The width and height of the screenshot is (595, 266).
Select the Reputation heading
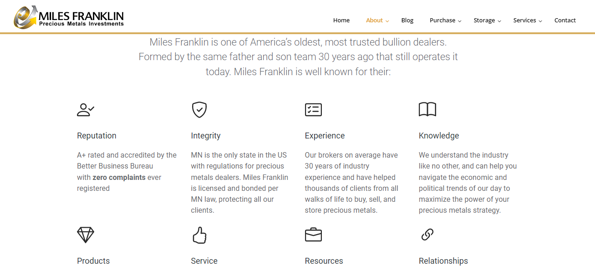click(97, 136)
